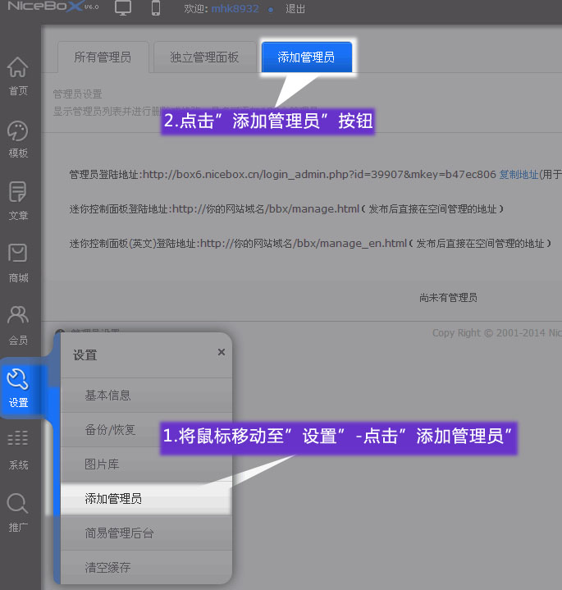The height and width of the screenshot is (590, 562).
Task: Select 添加管理员 in settings menu
Action: click(113, 499)
